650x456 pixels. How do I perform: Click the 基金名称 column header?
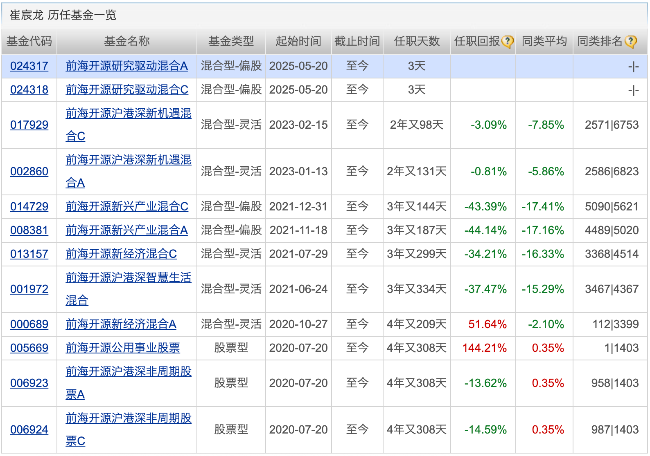tap(127, 41)
